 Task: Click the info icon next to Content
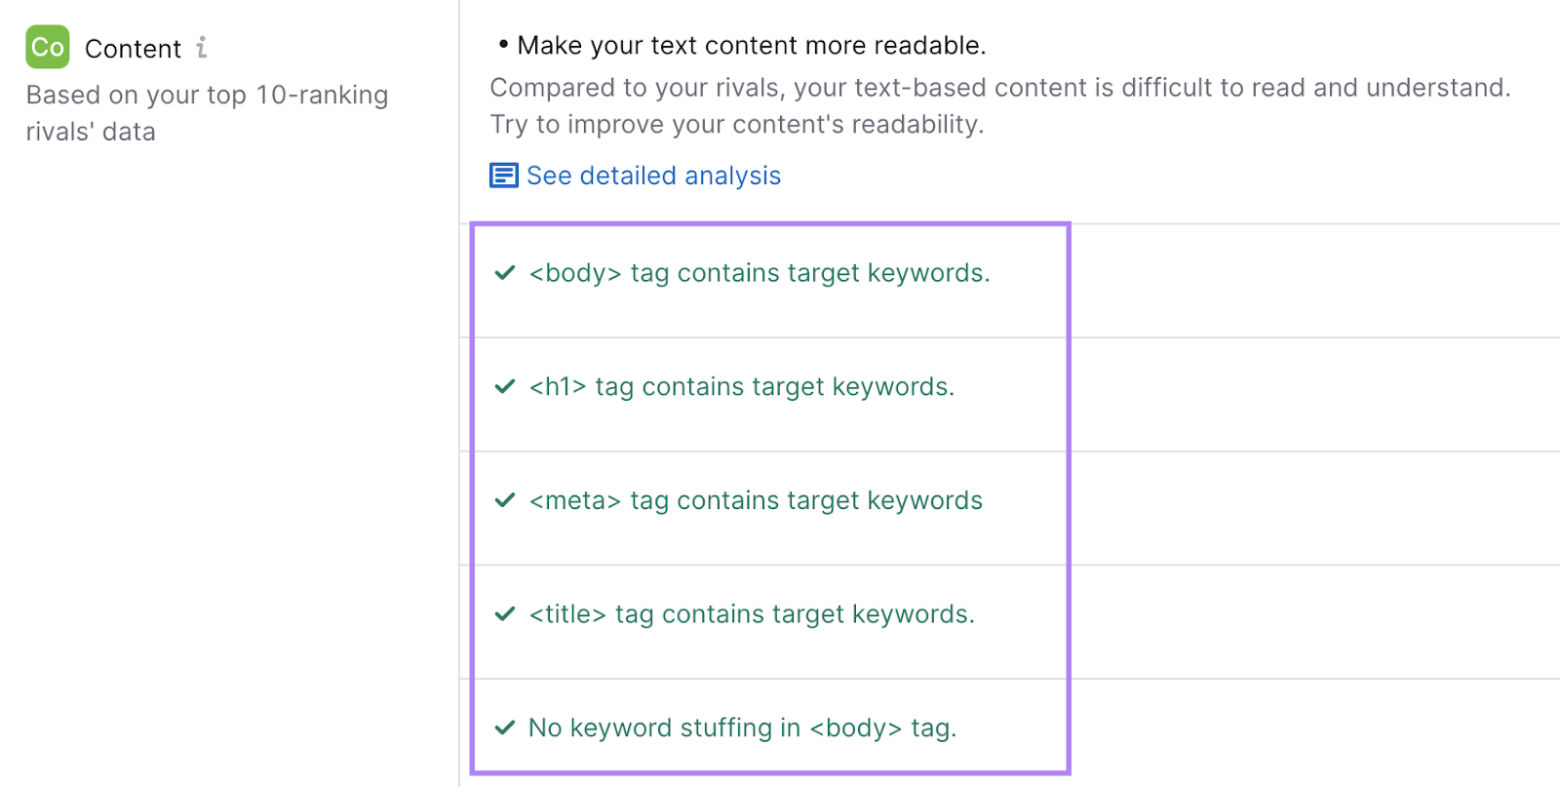pos(202,47)
